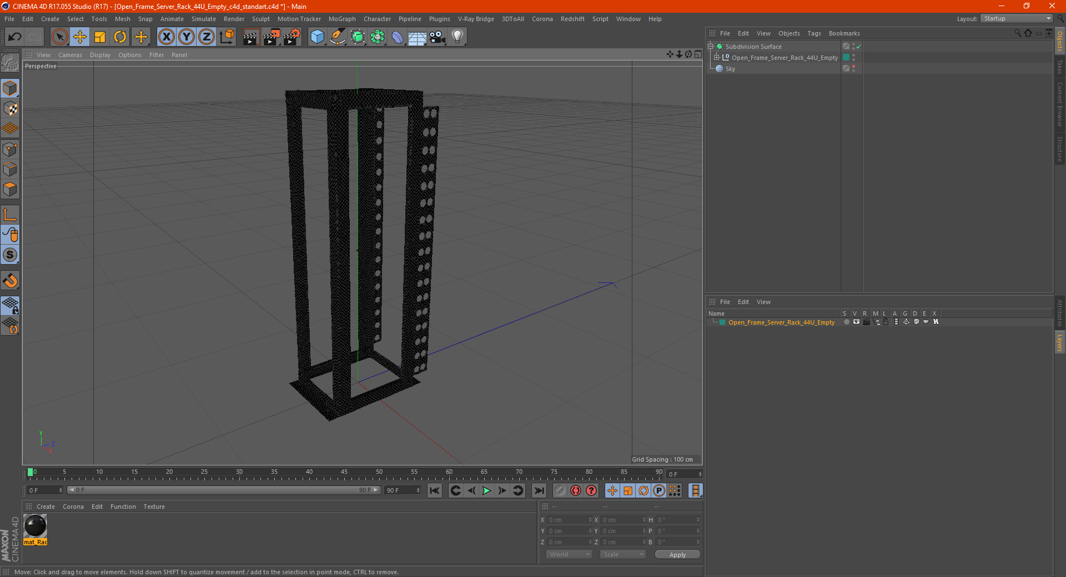Open the Layout Startup dropdown
Image resolution: width=1066 pixels, height=577 pixels.
click(1017, 18)
